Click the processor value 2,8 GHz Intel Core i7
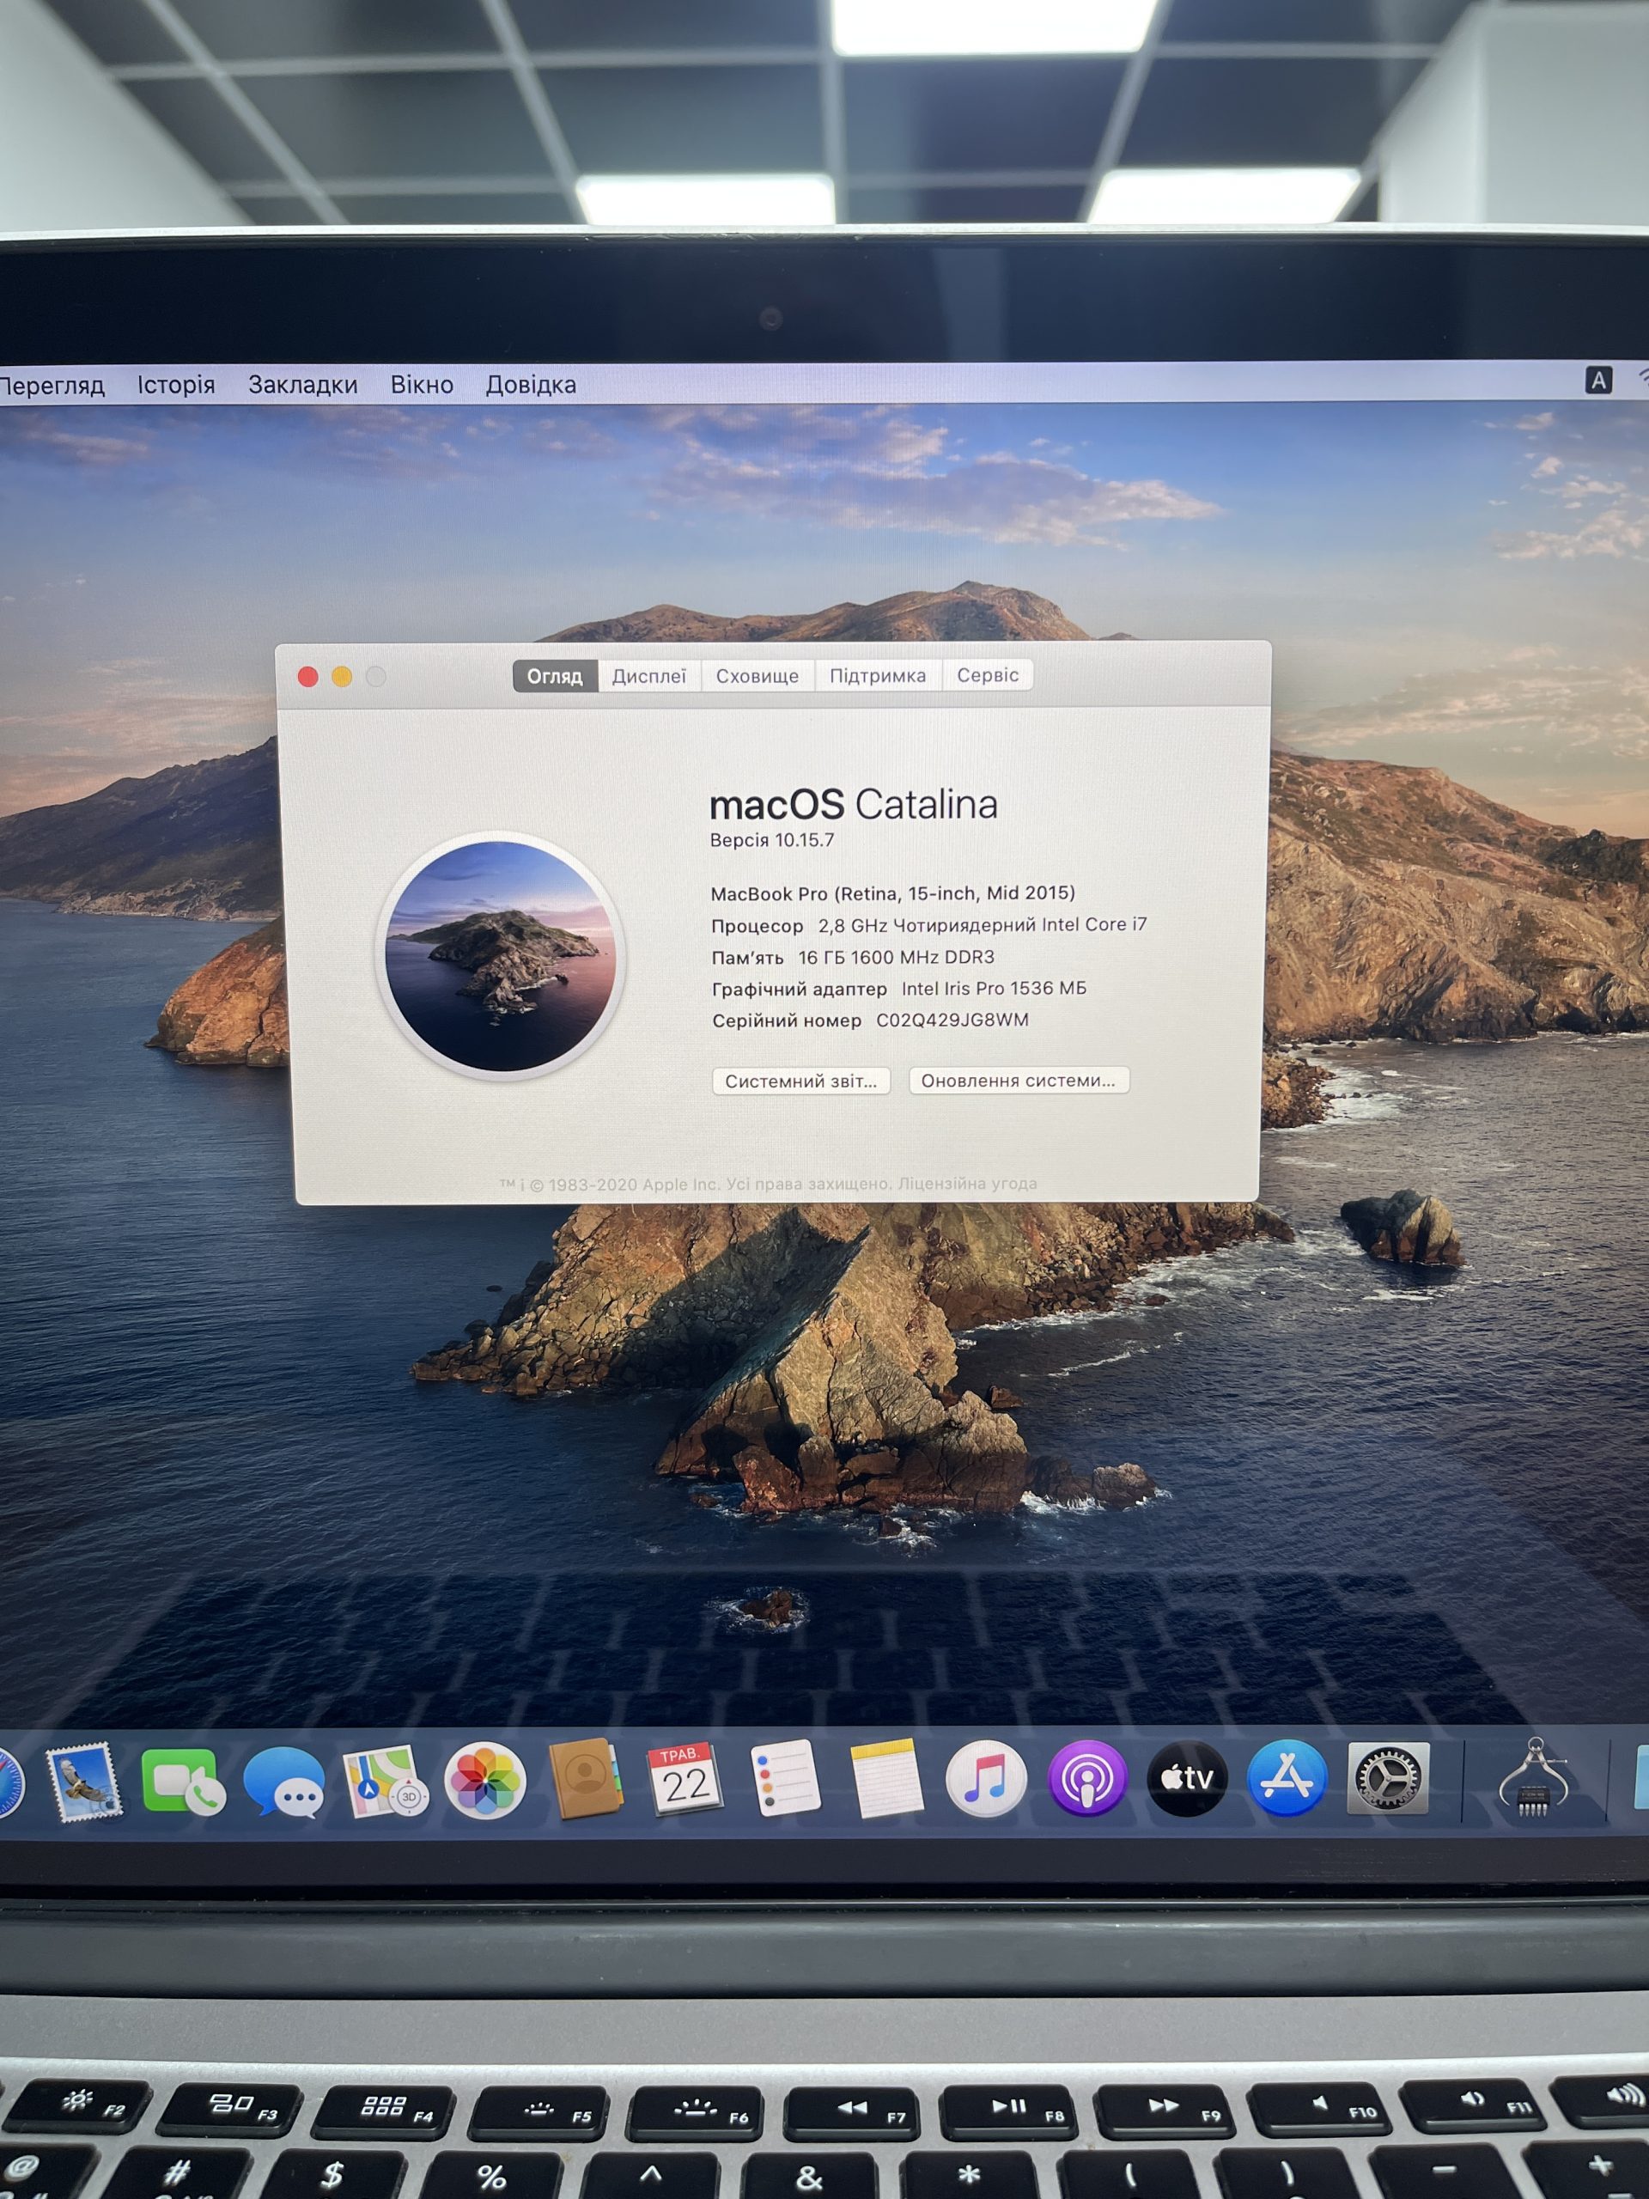Screen dimensions: 1649x2199 [x=982, y=924]
